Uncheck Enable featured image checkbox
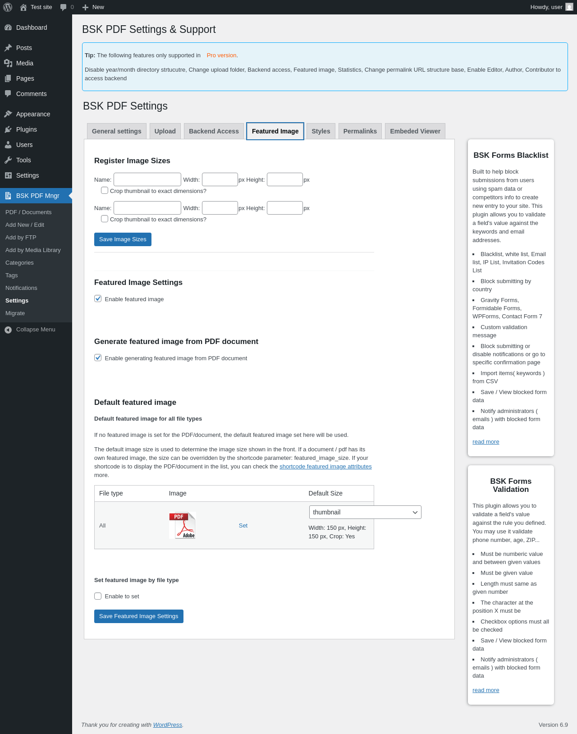This screenshot has height=734, width=577. (98, 298)
